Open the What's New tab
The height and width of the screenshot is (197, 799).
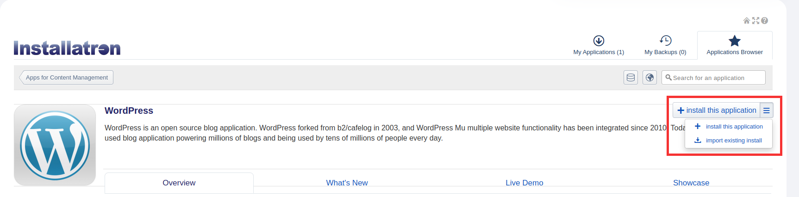347,183
